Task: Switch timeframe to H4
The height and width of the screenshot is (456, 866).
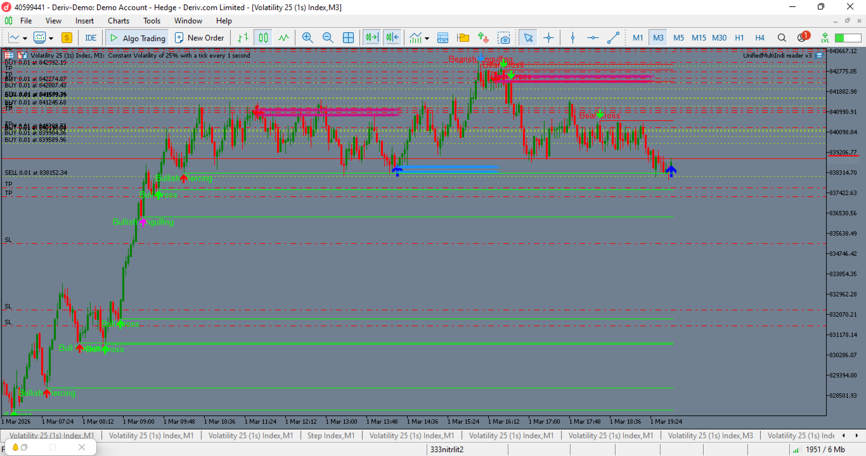Action: [x=759, y=38]
